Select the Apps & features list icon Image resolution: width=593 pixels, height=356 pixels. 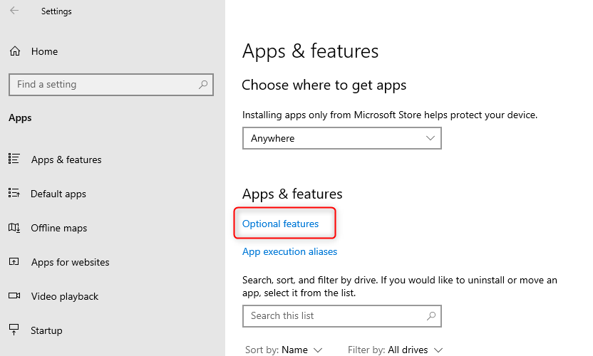14,158
